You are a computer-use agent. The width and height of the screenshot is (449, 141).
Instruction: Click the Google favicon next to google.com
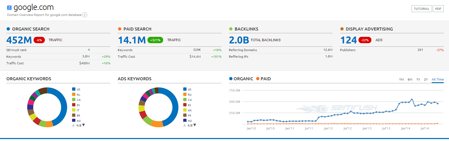tap(9, 8)
